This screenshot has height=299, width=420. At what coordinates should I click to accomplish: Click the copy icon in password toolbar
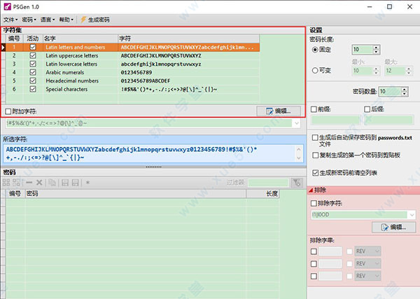coord(51,182)
